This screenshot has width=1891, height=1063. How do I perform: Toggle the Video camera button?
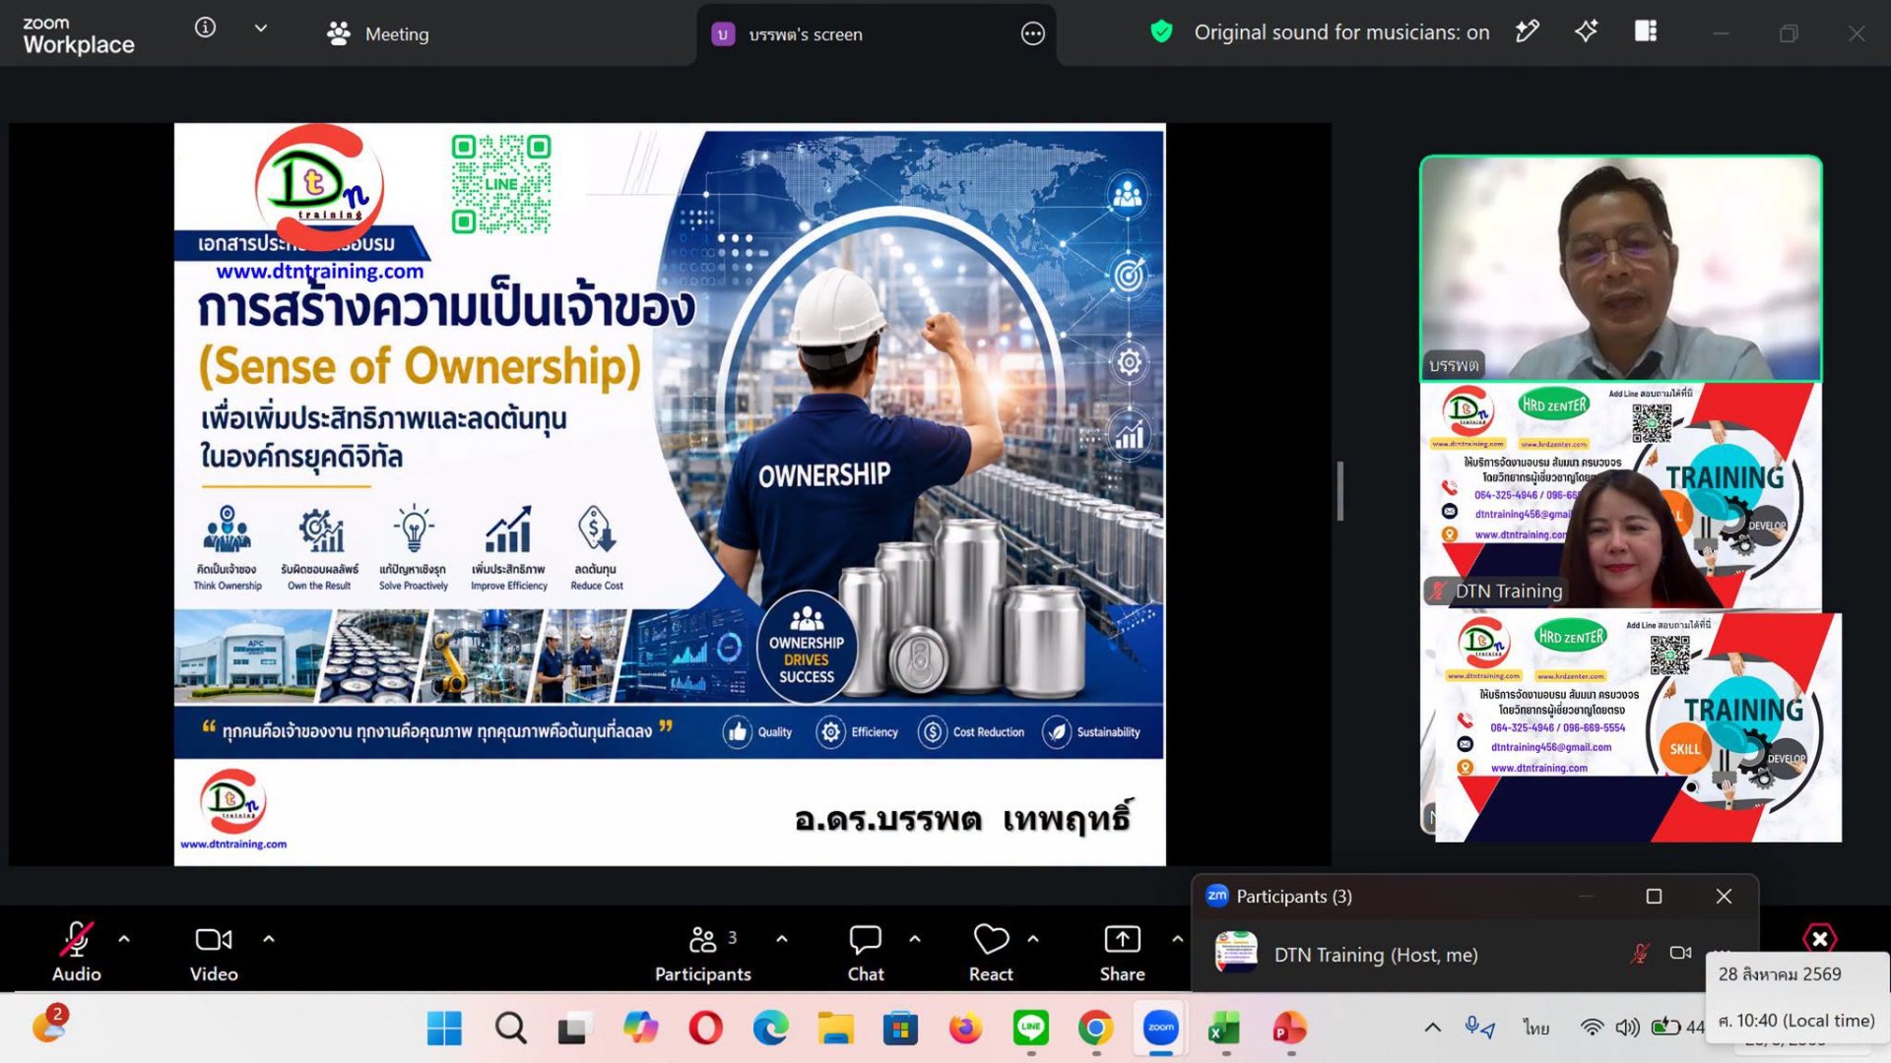tap(214, 952)
